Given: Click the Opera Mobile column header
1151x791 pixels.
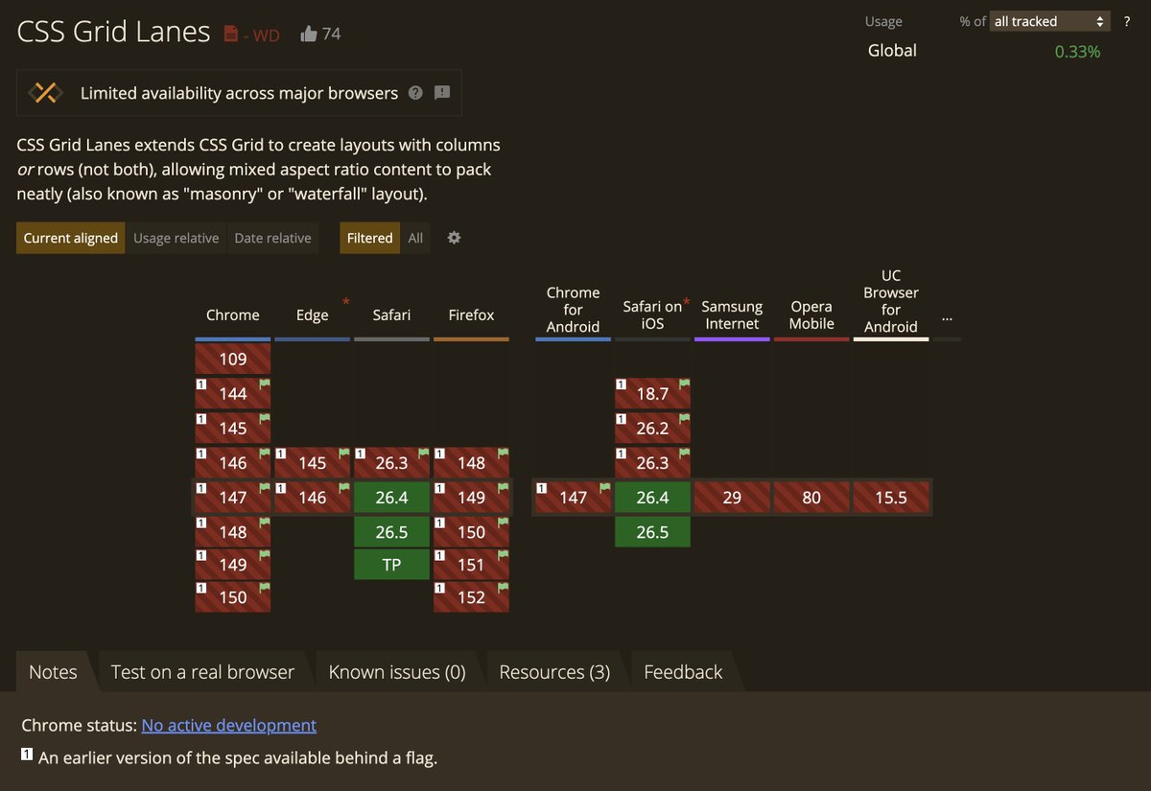Looking at the screenshot, I should 811,314.
